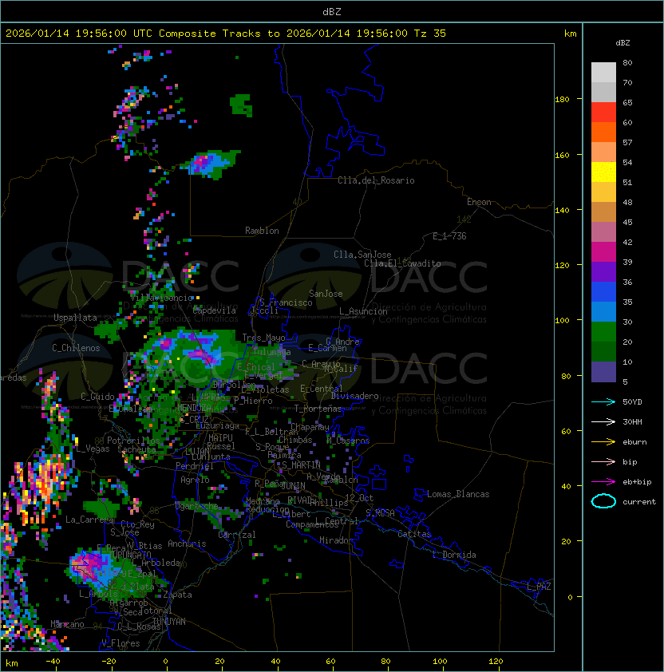Click the 'current' legend label
Screen dimensions: 664x672
click(x=639, y=502)
